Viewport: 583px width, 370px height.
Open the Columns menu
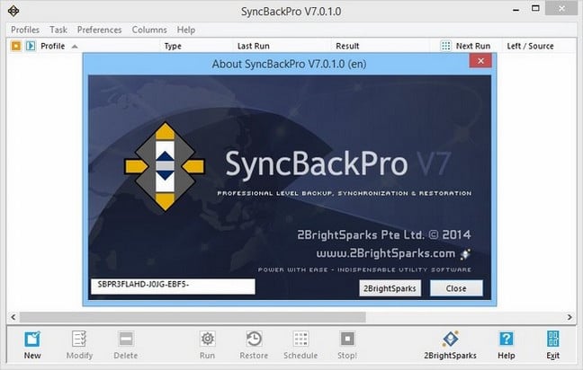149,30
